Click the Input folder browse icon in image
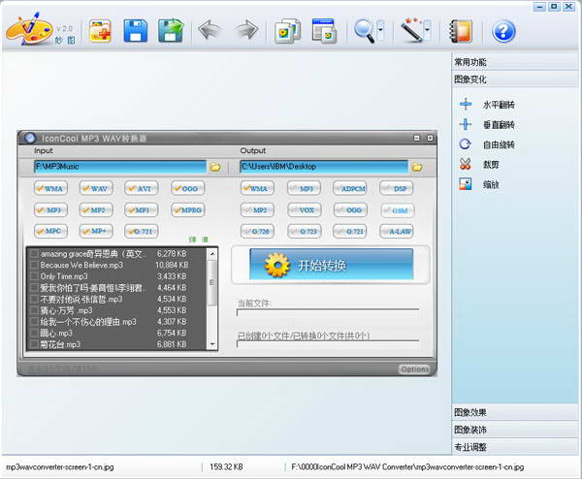The height and width of the screenshot is (479, 582). (215, 167)
